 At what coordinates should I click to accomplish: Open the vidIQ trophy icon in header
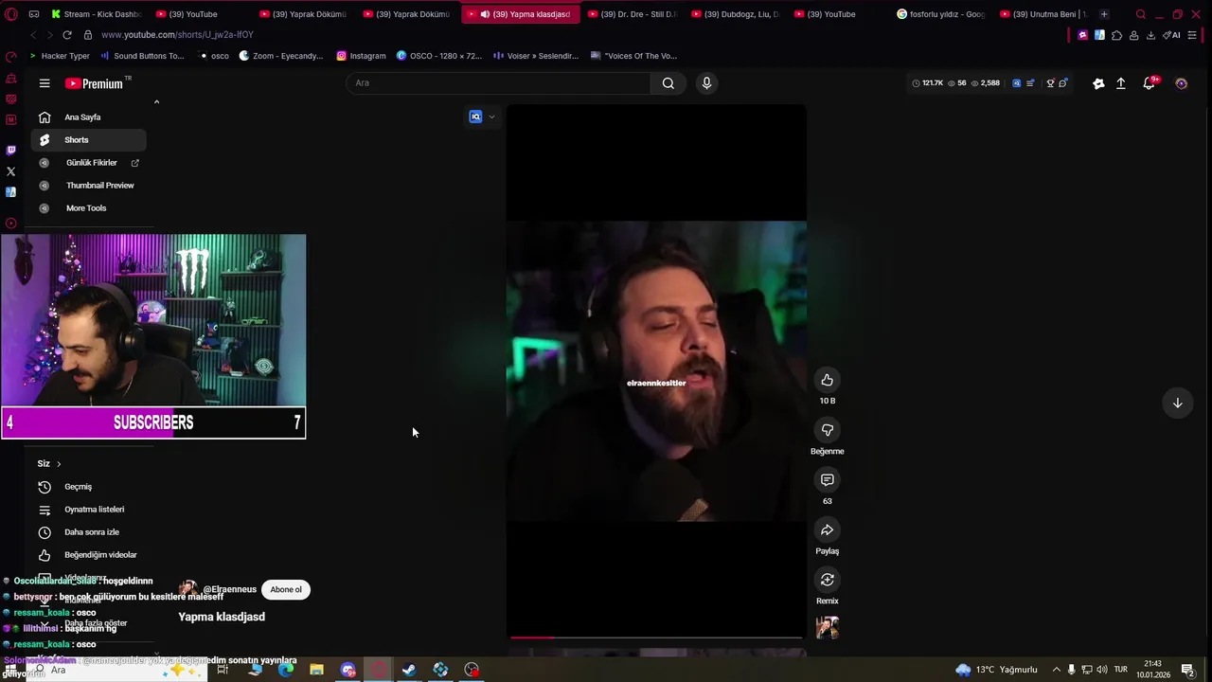[1050, 83]
